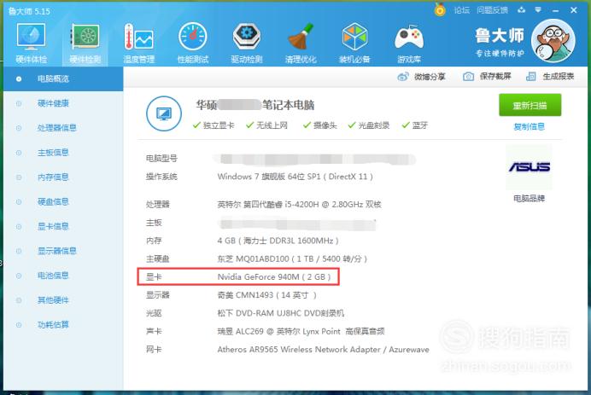Click the 无线上网 feature label

click(272, 125)
